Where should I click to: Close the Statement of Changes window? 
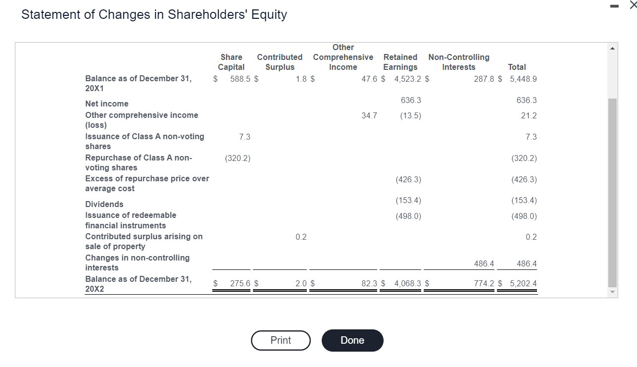click(x=631, y=6)
